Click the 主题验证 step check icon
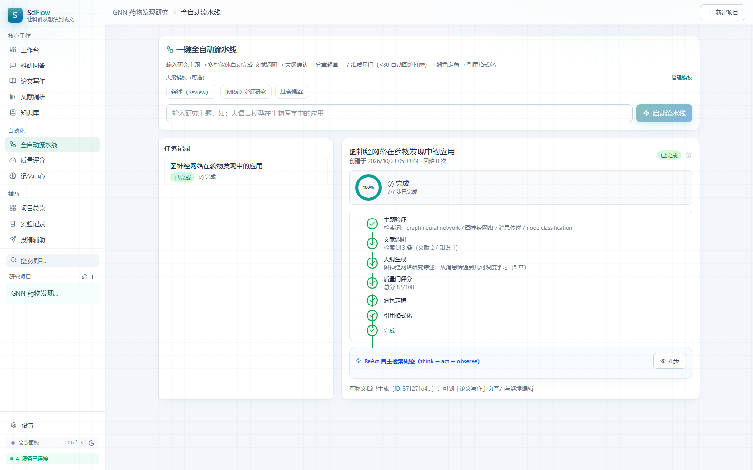Screen dimensions: 753x470 coord(372,224)
